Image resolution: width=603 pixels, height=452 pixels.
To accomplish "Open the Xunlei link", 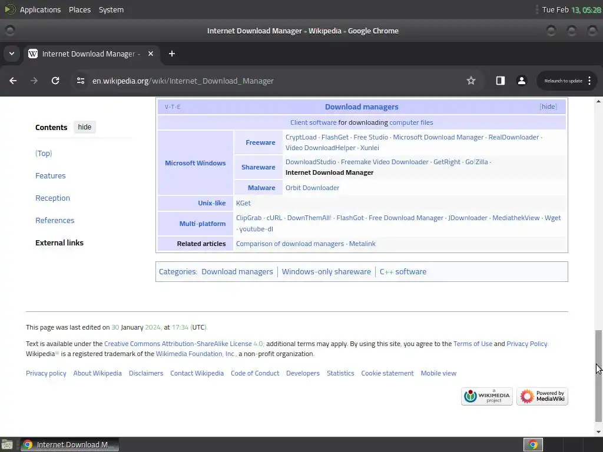I will click(x=370, y=148).
